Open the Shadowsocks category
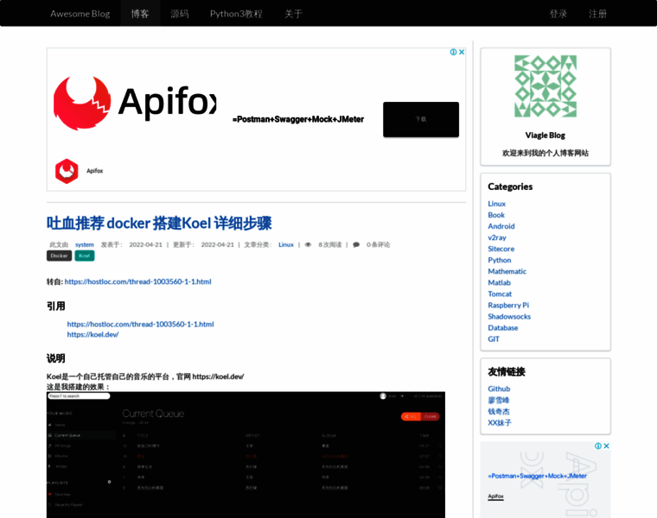The image size is (657, 518). pyautogui.click(x=509, y=317)
